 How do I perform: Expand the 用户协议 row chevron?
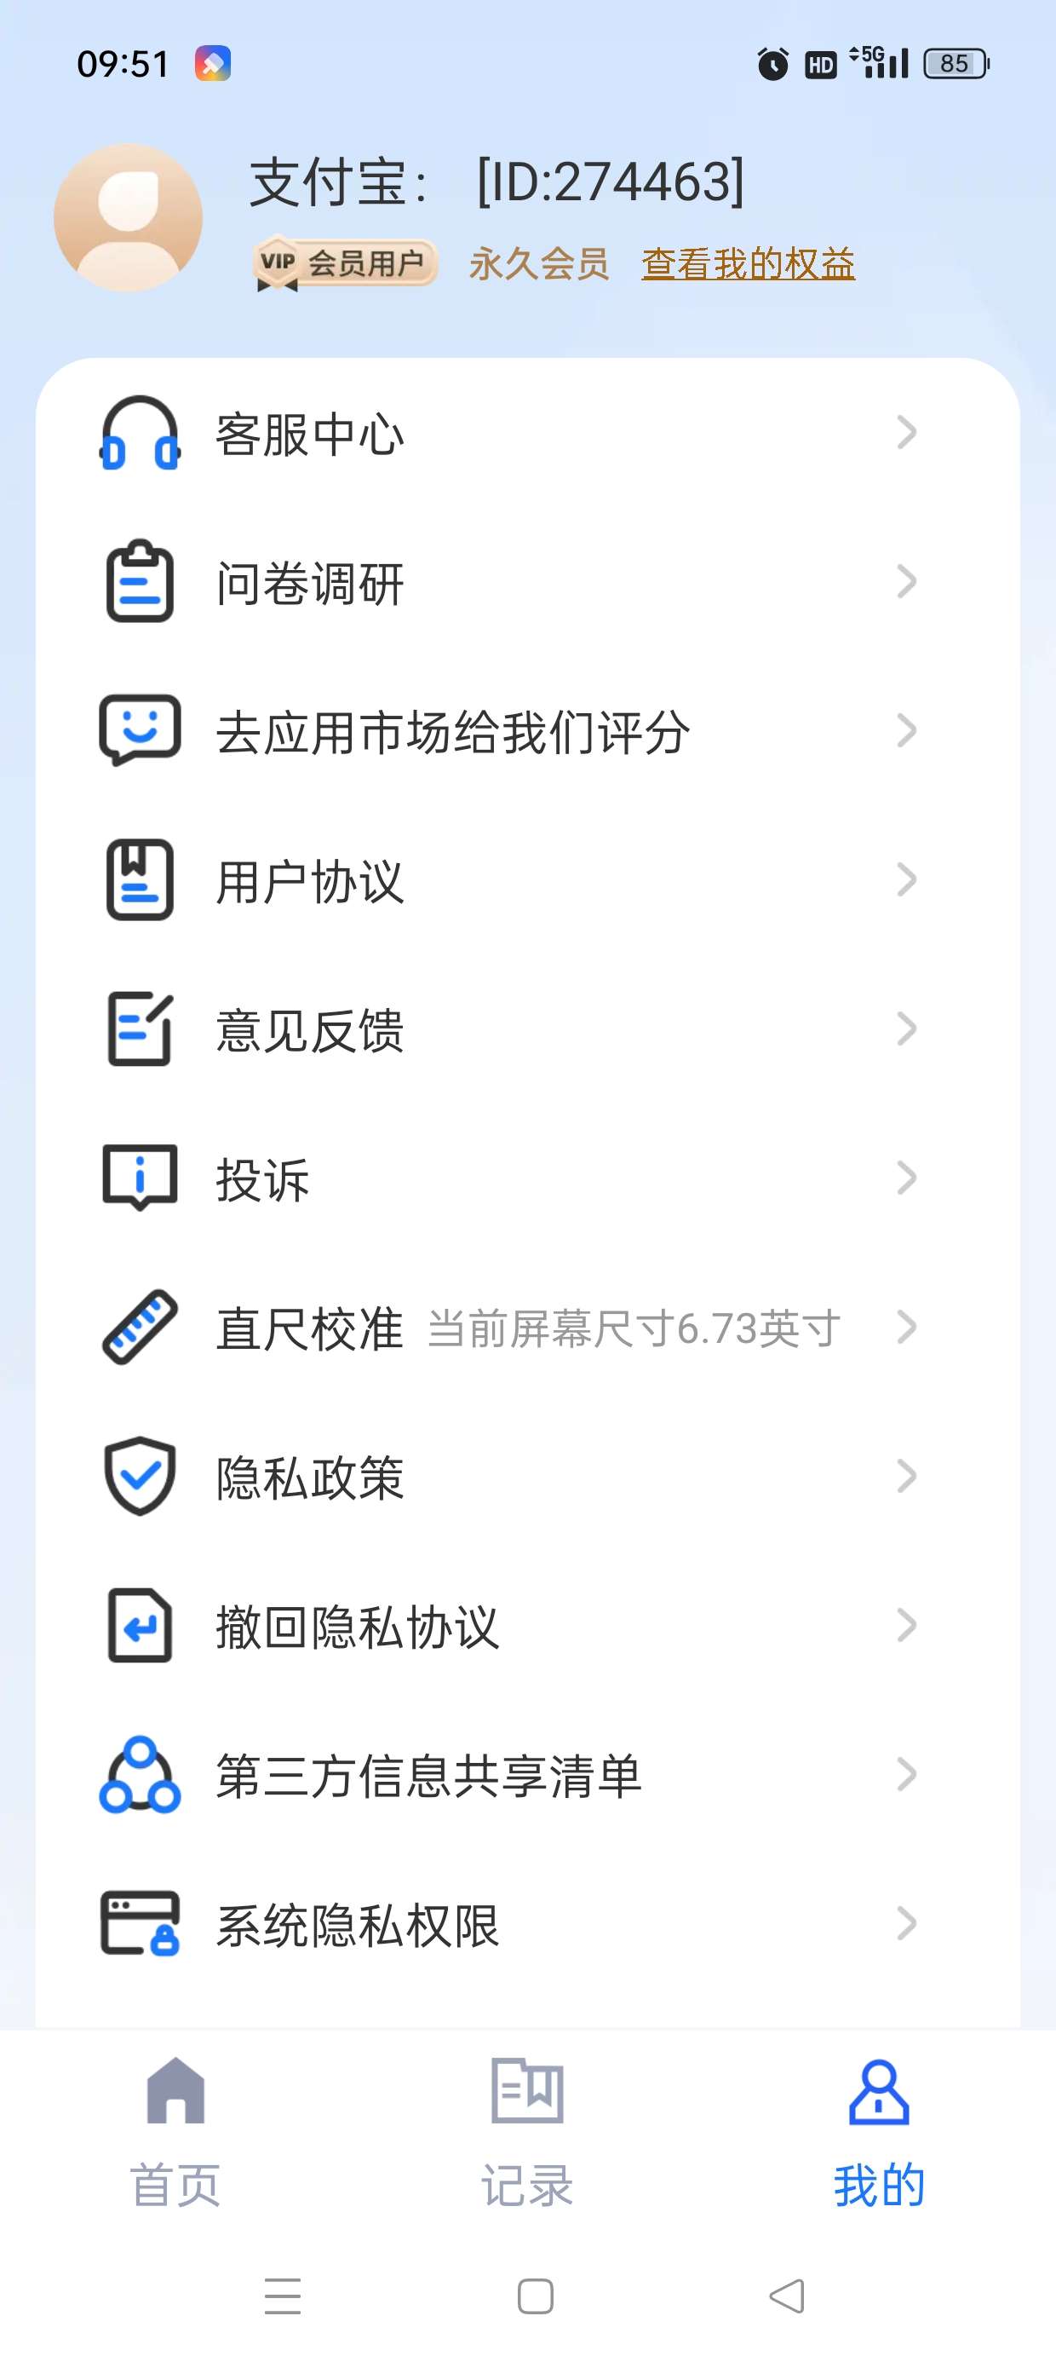point(905,879)
